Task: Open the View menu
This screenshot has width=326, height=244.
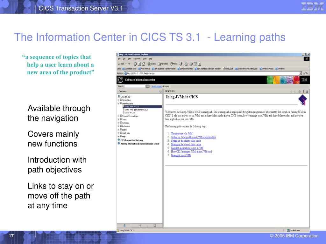Action: coord(130,59)
